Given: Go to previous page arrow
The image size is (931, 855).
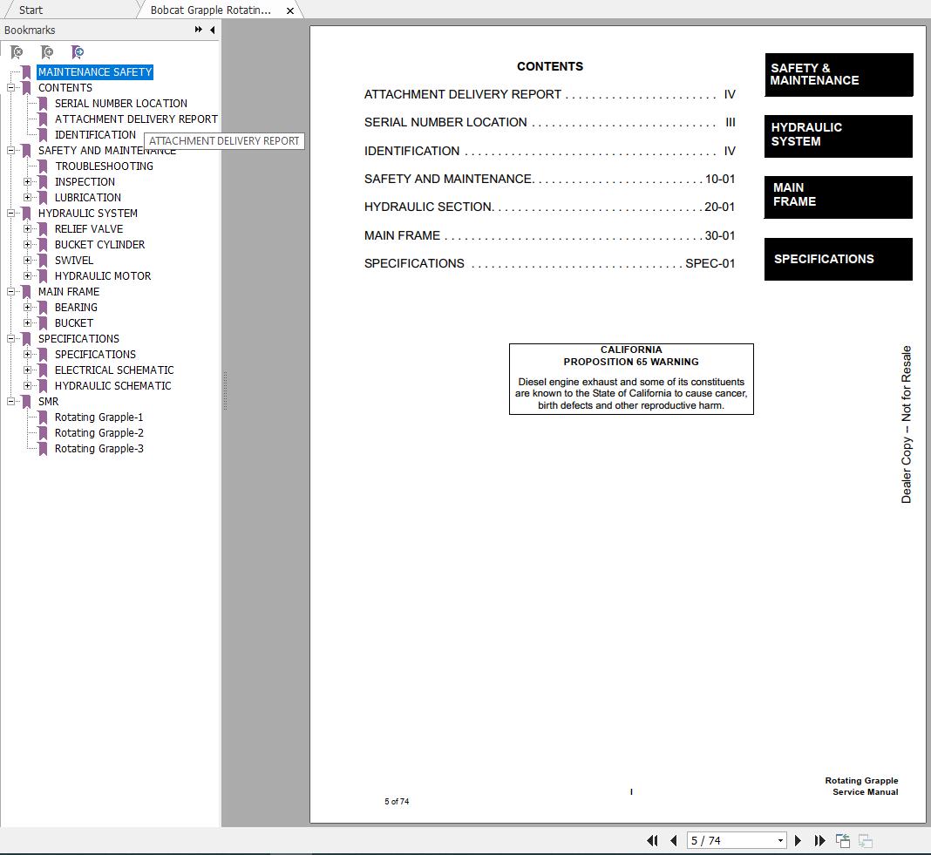Looking at the screenshot, I should [673, 840].
